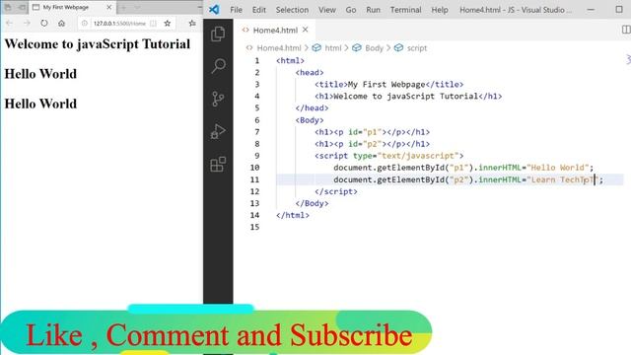This screenshot has width=631, height=355.
Task: Click line number 7 in the gutter
Action: pyautogui.click(x=256, y=131)
